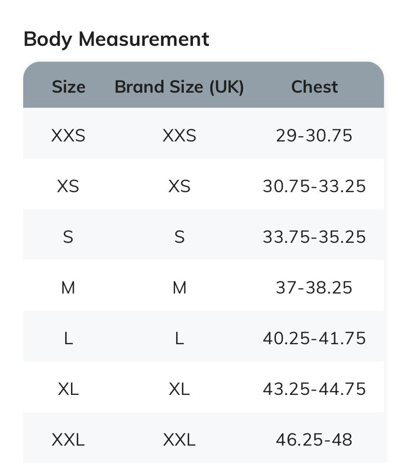
Task: Select the Size column header
Action: pyautogui.click(x=68, y=87)
